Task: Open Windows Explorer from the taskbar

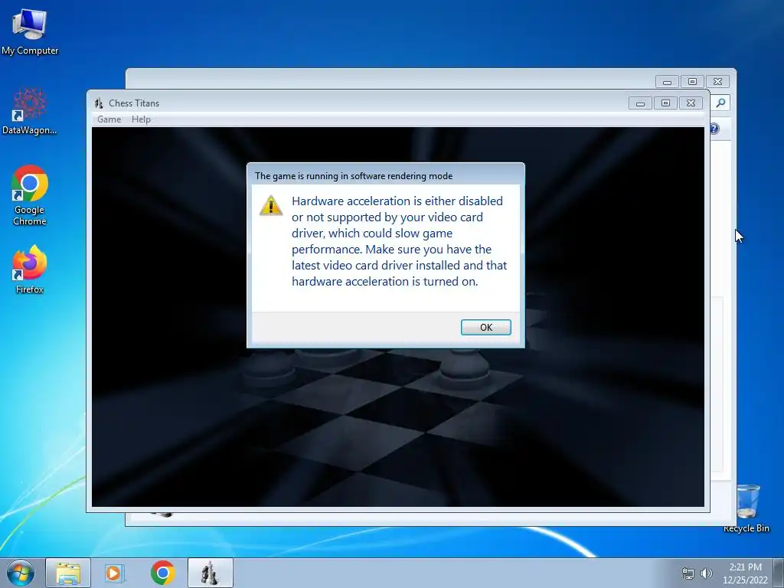Action: pos(68,573)
